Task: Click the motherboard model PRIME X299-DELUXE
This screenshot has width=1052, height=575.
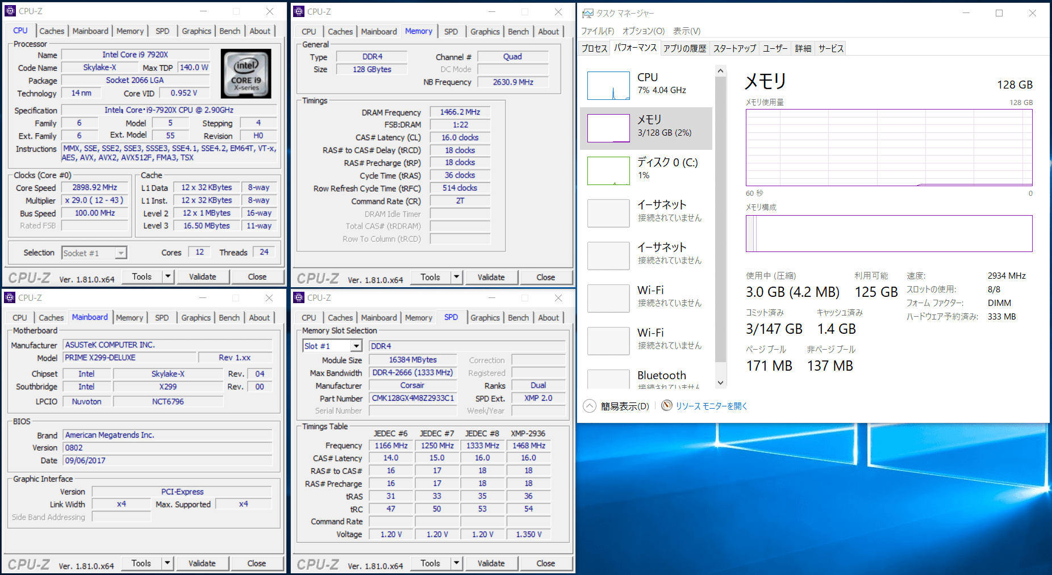Action: tap(130, 358)
